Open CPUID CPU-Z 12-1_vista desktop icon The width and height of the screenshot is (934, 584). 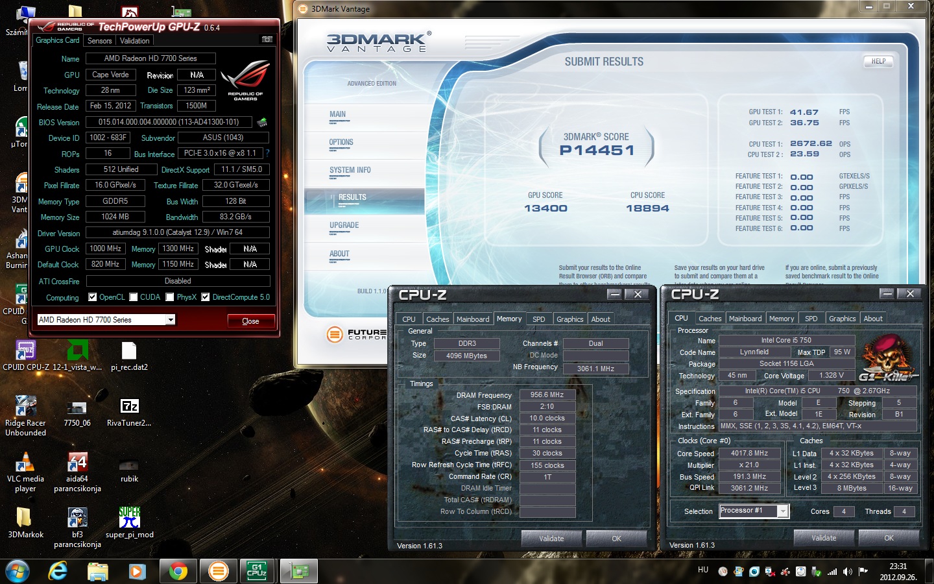tap(25, 351)
